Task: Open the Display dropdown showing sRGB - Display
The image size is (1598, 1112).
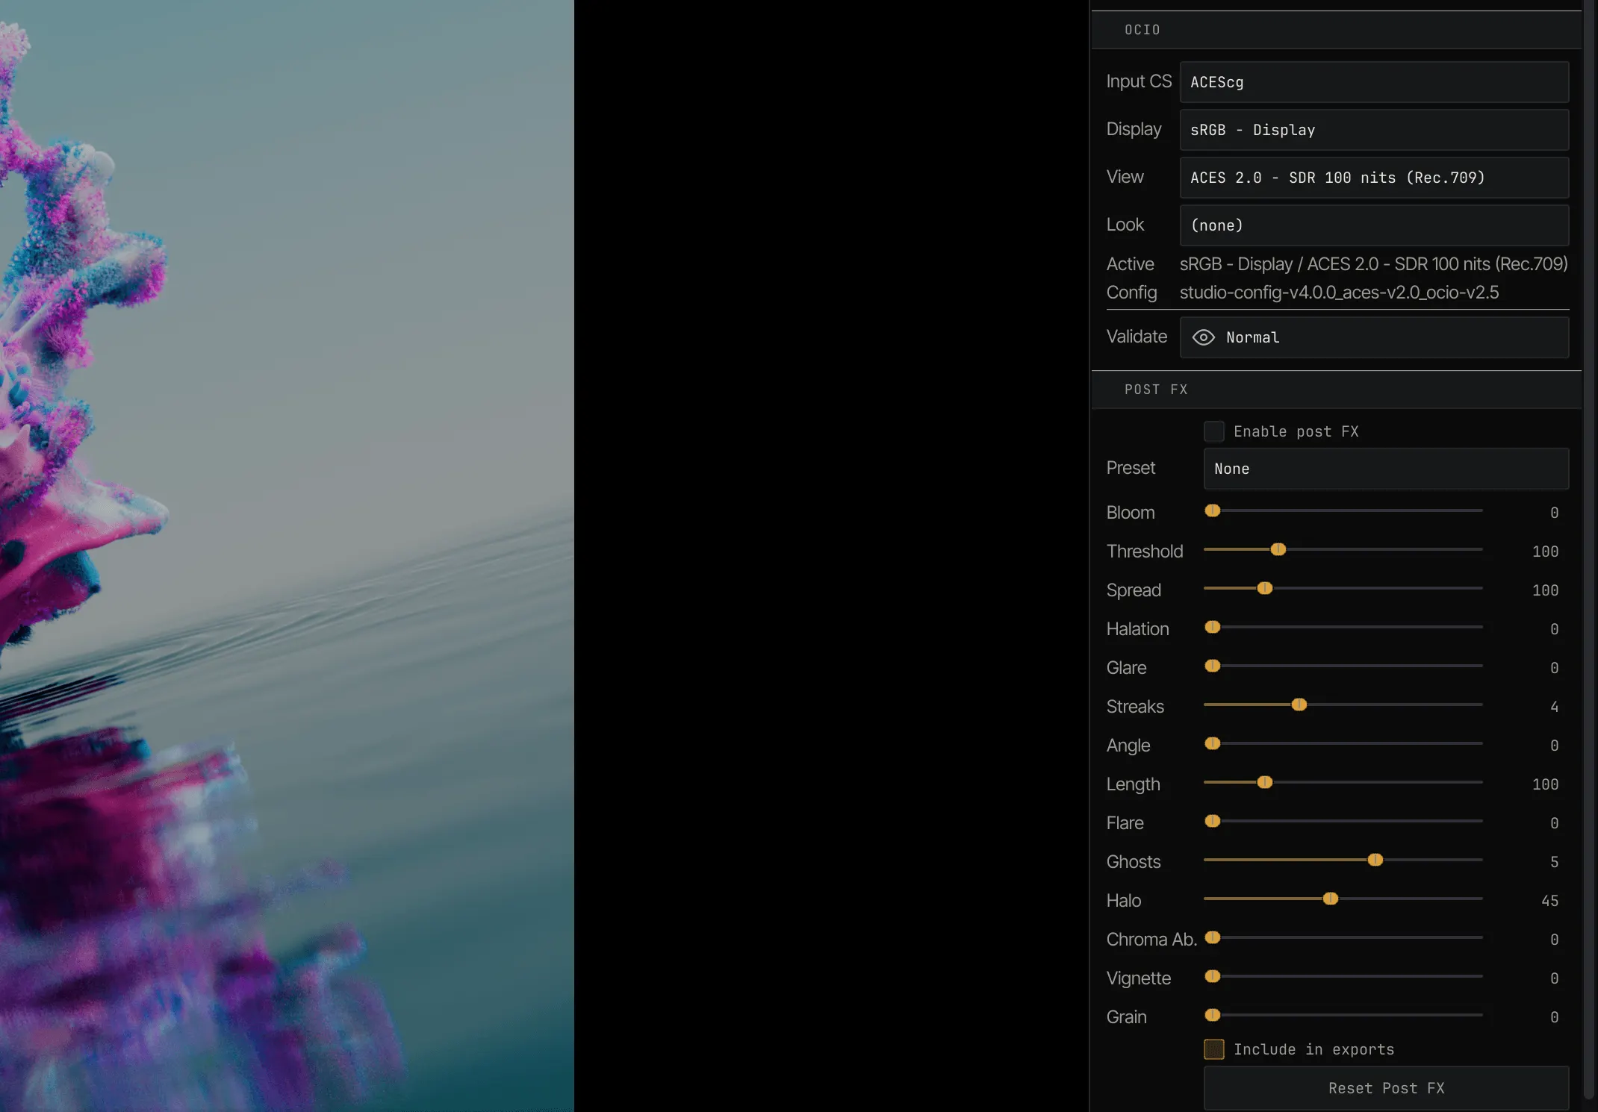Action: 1374,130
